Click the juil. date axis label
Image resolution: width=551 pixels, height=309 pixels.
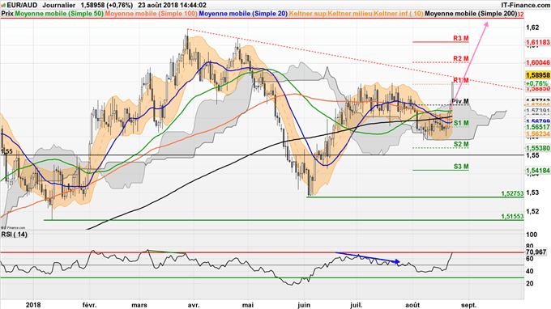356,305
